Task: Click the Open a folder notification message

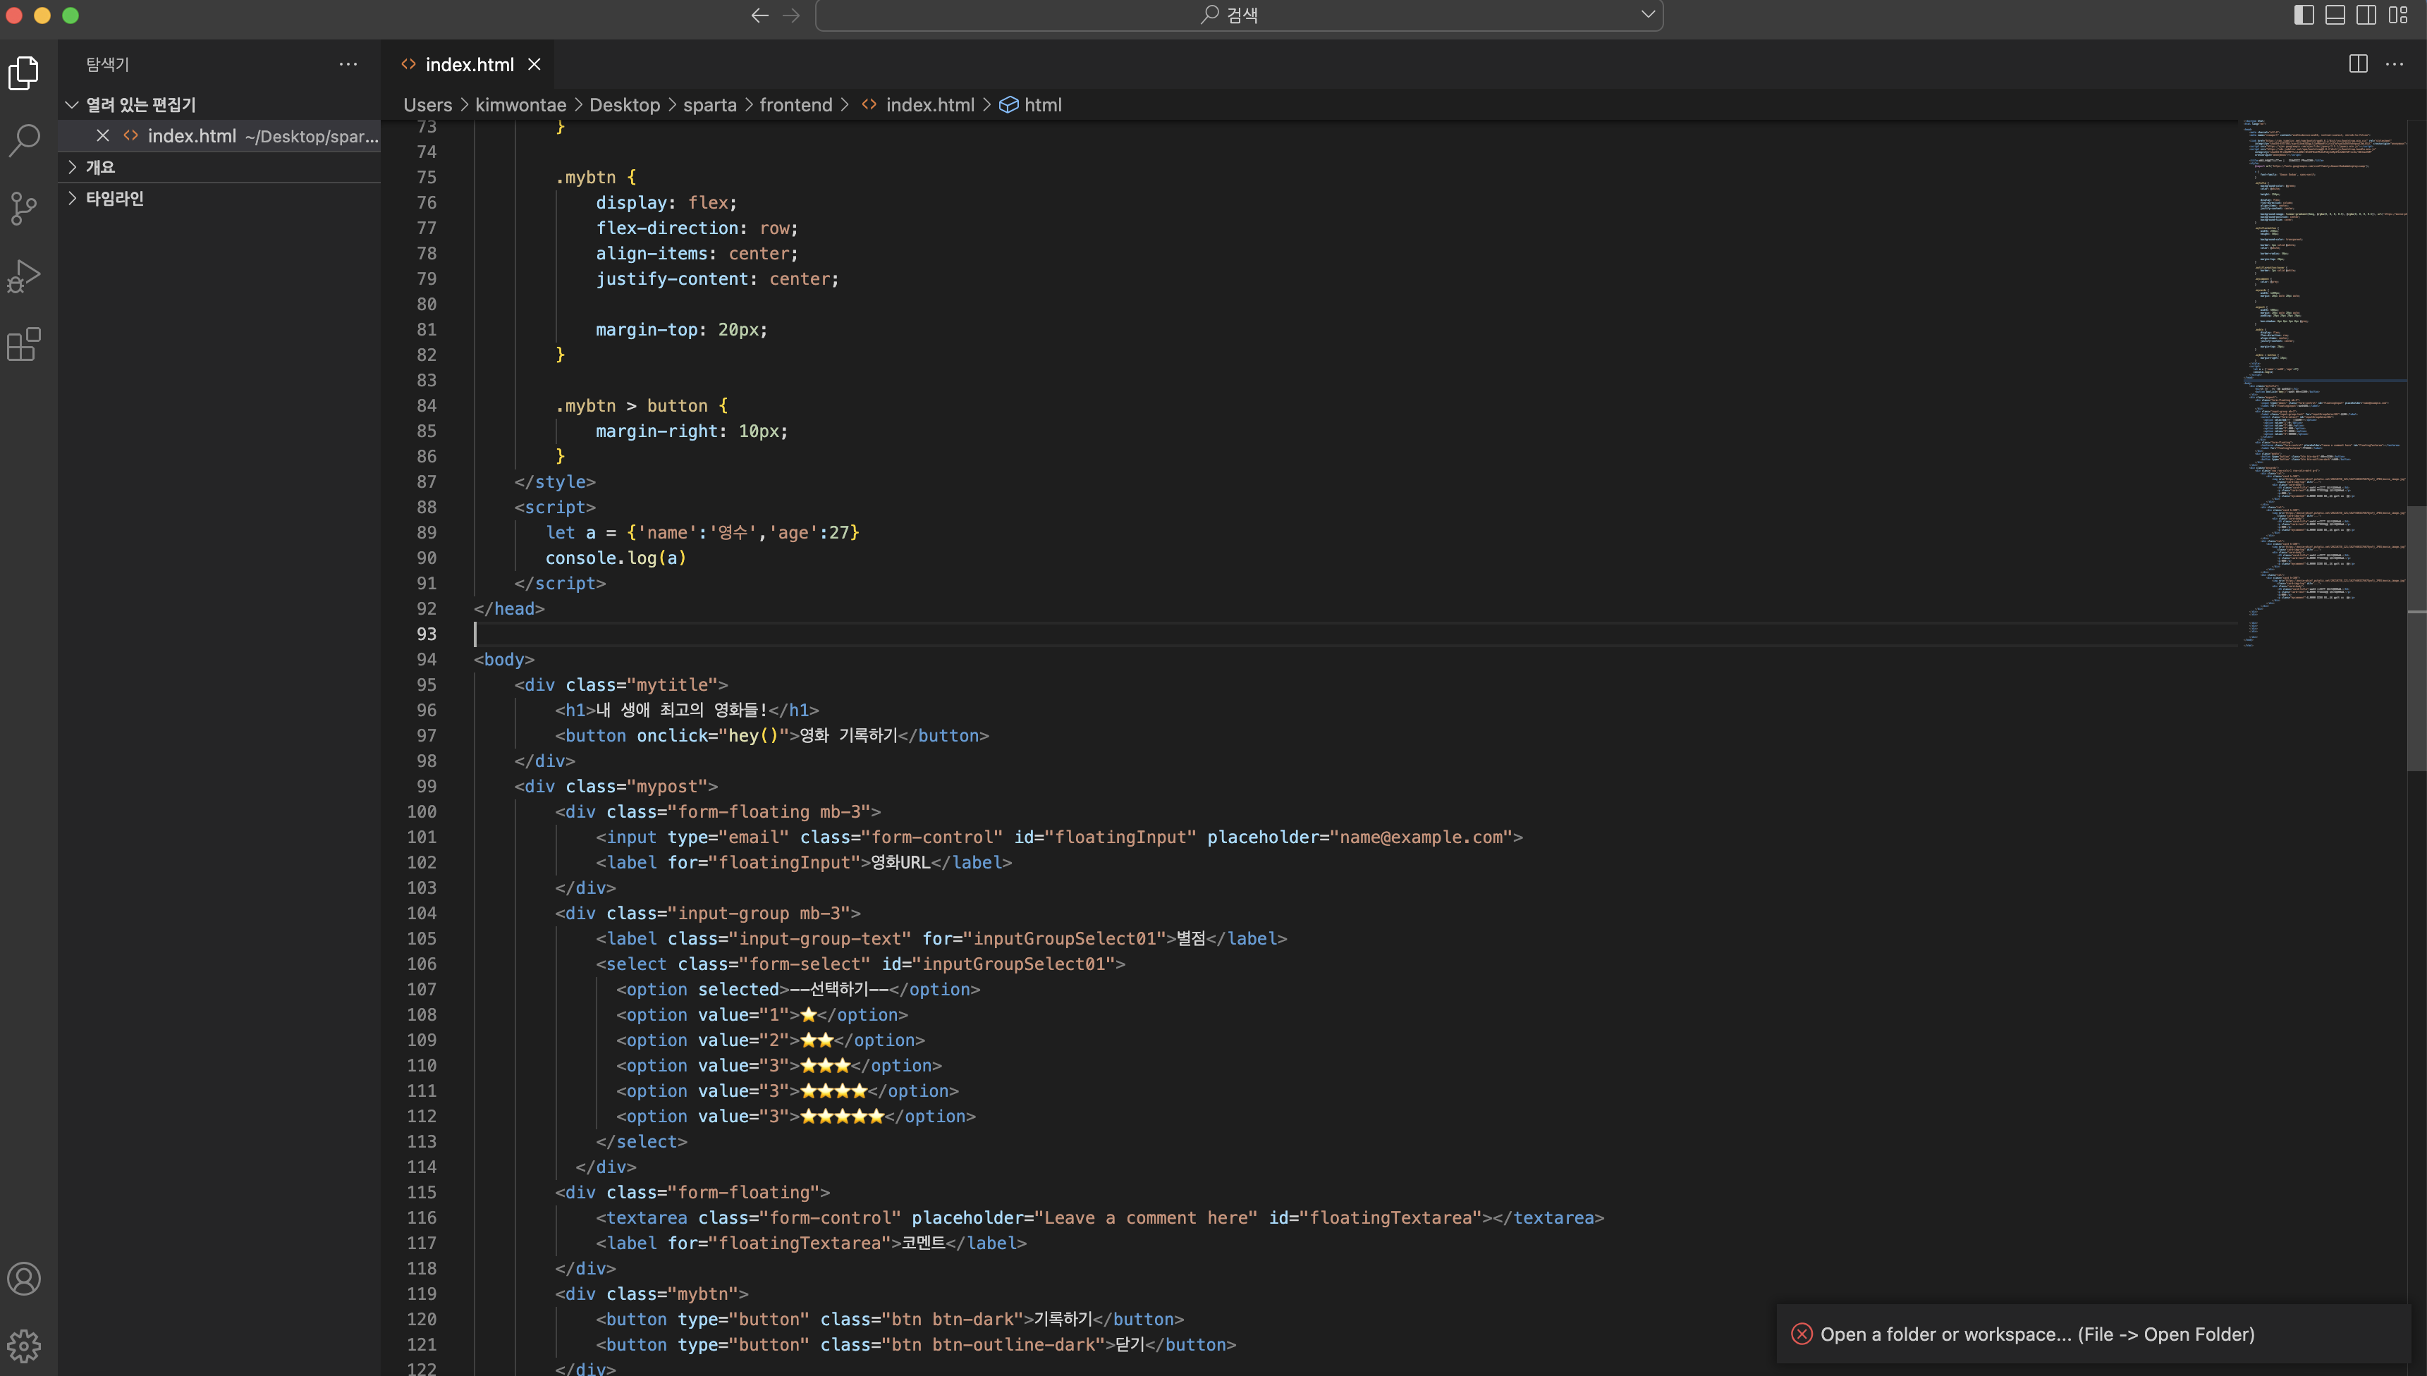Action: [2038, 1334]
